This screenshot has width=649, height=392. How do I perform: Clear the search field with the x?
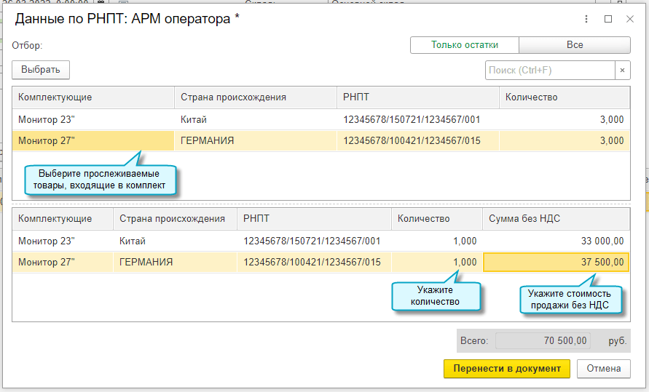pyautogui.click(x=623, y=70)
